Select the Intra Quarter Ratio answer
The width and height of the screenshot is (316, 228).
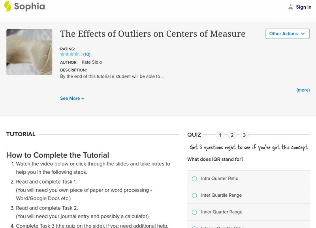pos(194,179)
